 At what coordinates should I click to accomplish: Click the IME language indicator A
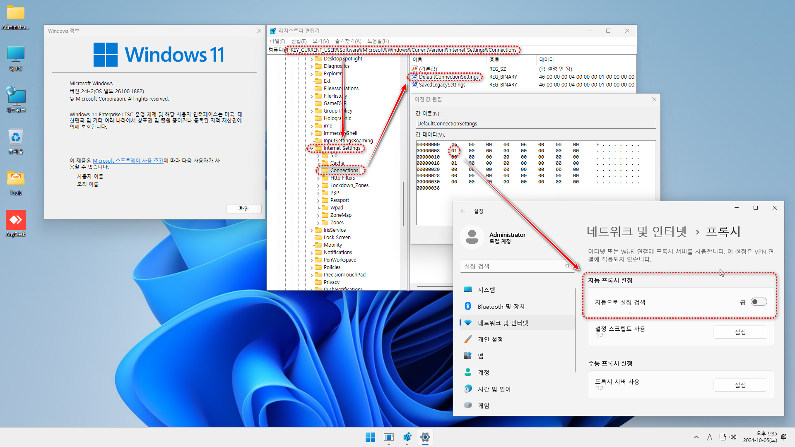click(709, 437)
